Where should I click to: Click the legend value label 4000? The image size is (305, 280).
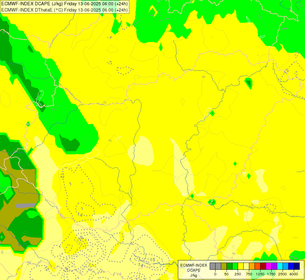click(x=294, y=274)
